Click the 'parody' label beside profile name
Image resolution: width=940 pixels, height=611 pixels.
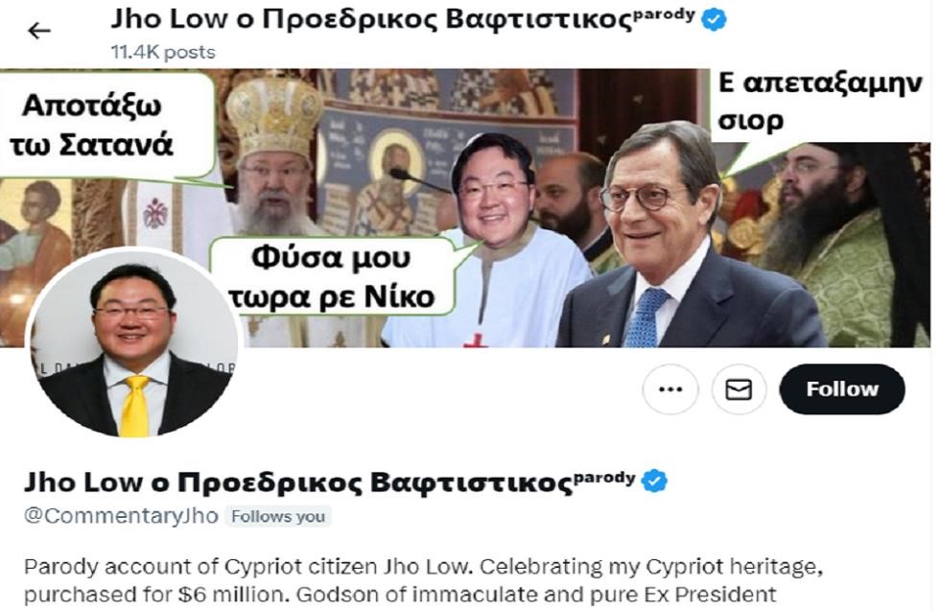coord(604,478)
